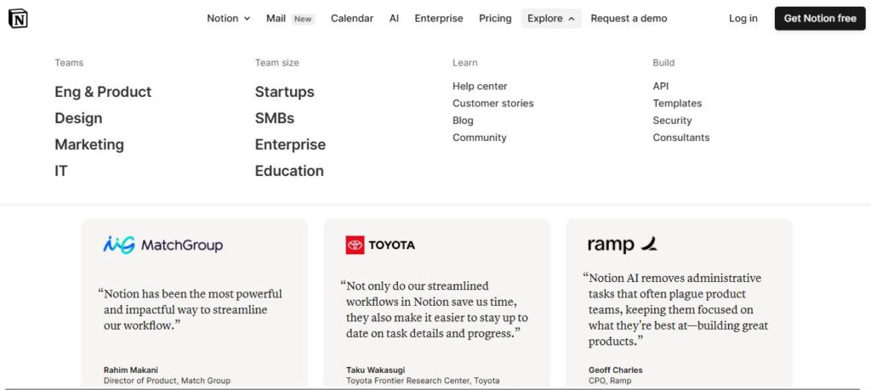This screenshot has width=871, height=390.
Task: Open Templates under Build
Action: (x=677, y=103)
